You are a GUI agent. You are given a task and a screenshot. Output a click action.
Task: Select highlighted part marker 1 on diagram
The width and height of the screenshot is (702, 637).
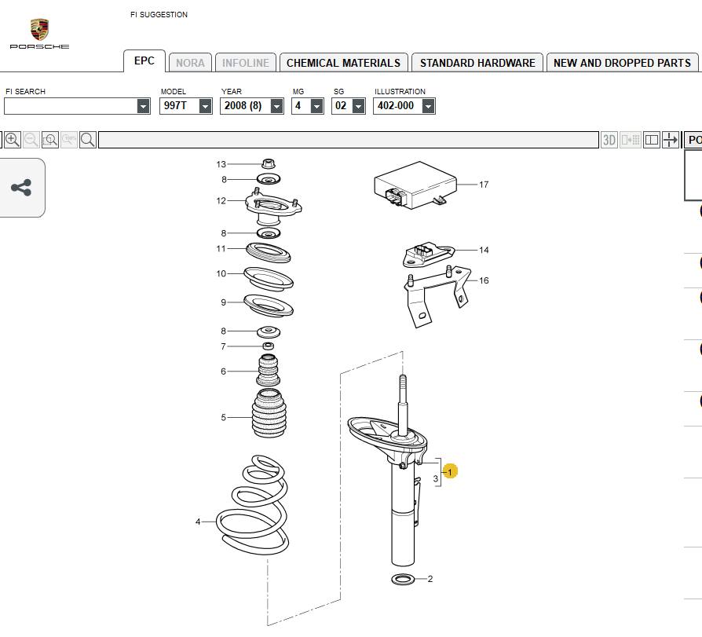450,471
